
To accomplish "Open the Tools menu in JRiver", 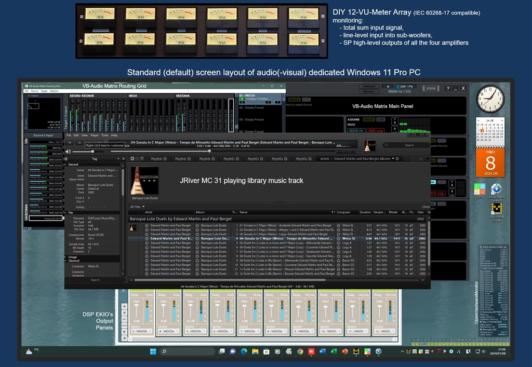I will click(105, 135).
